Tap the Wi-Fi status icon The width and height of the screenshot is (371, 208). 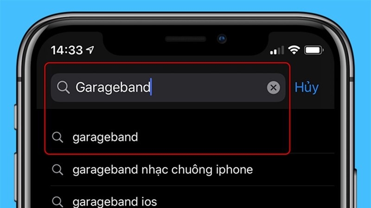pos(294,50)
